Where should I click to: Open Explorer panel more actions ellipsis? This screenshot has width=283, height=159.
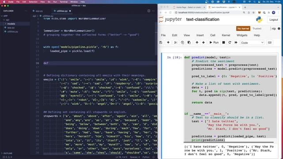[x=26, y=11]
